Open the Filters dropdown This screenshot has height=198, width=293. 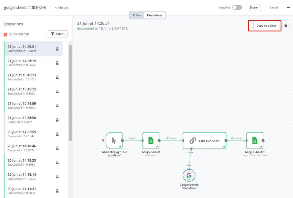(58, 34)
